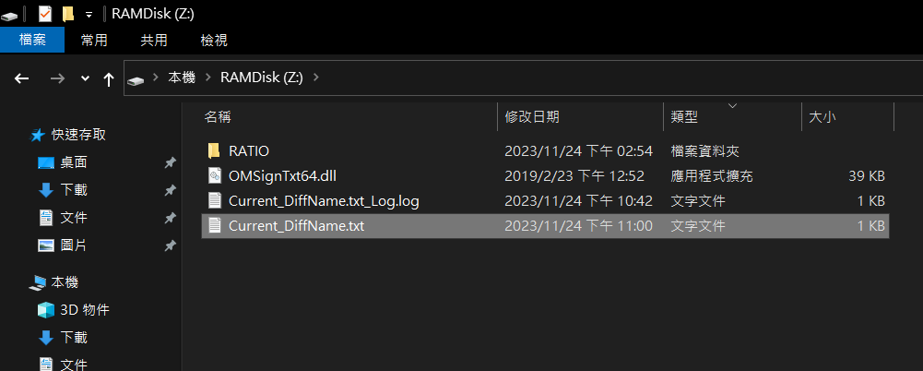Switch to the 常用 ribbon tab
This screenshot has height=371, width=923.
(x=94, y=40)
